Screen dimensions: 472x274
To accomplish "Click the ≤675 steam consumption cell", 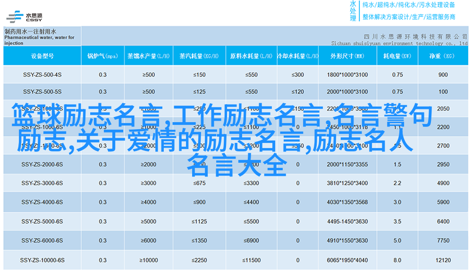I will click(x=199, y=183).
